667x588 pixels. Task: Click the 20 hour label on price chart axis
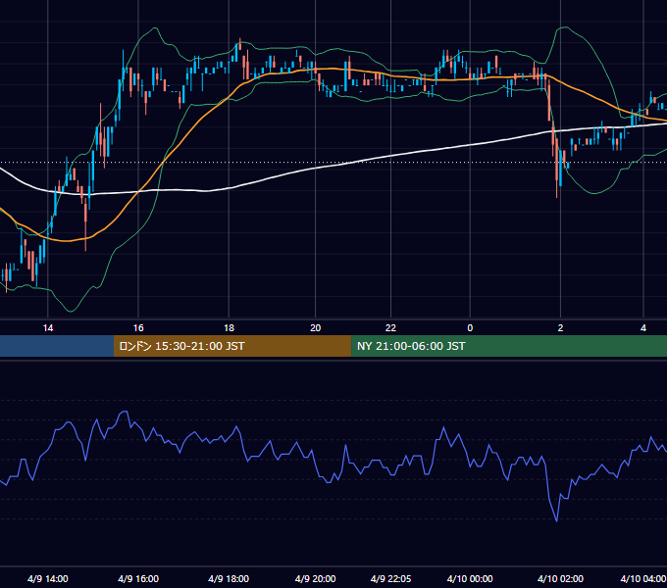(315, 328)
